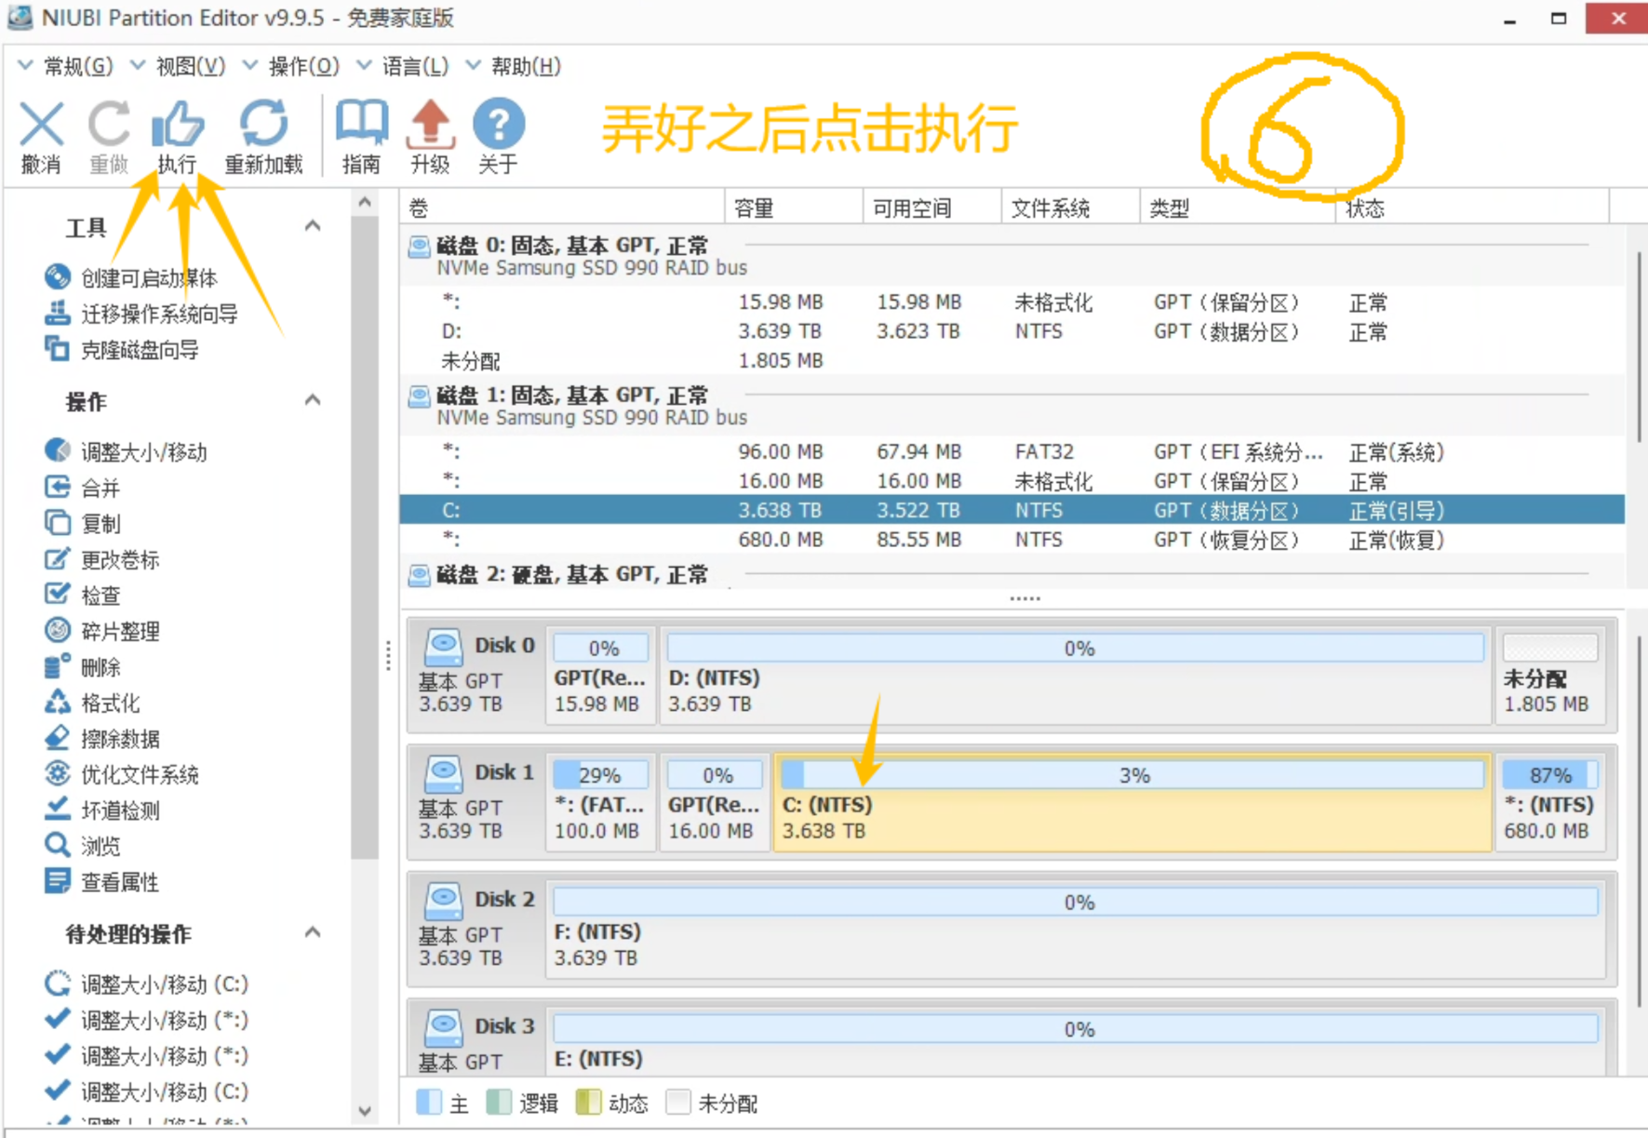Collapse the 操作 operations section
The image size is (1648, 1138).
coord(313,400)
